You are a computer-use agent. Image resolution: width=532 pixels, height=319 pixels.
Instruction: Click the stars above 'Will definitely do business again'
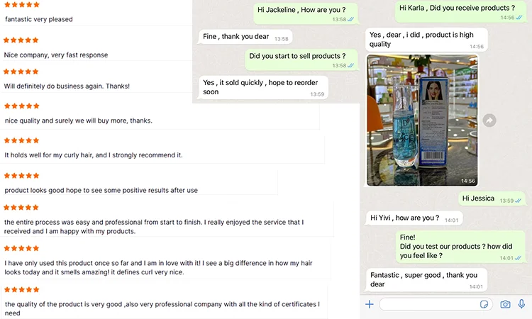21,72
